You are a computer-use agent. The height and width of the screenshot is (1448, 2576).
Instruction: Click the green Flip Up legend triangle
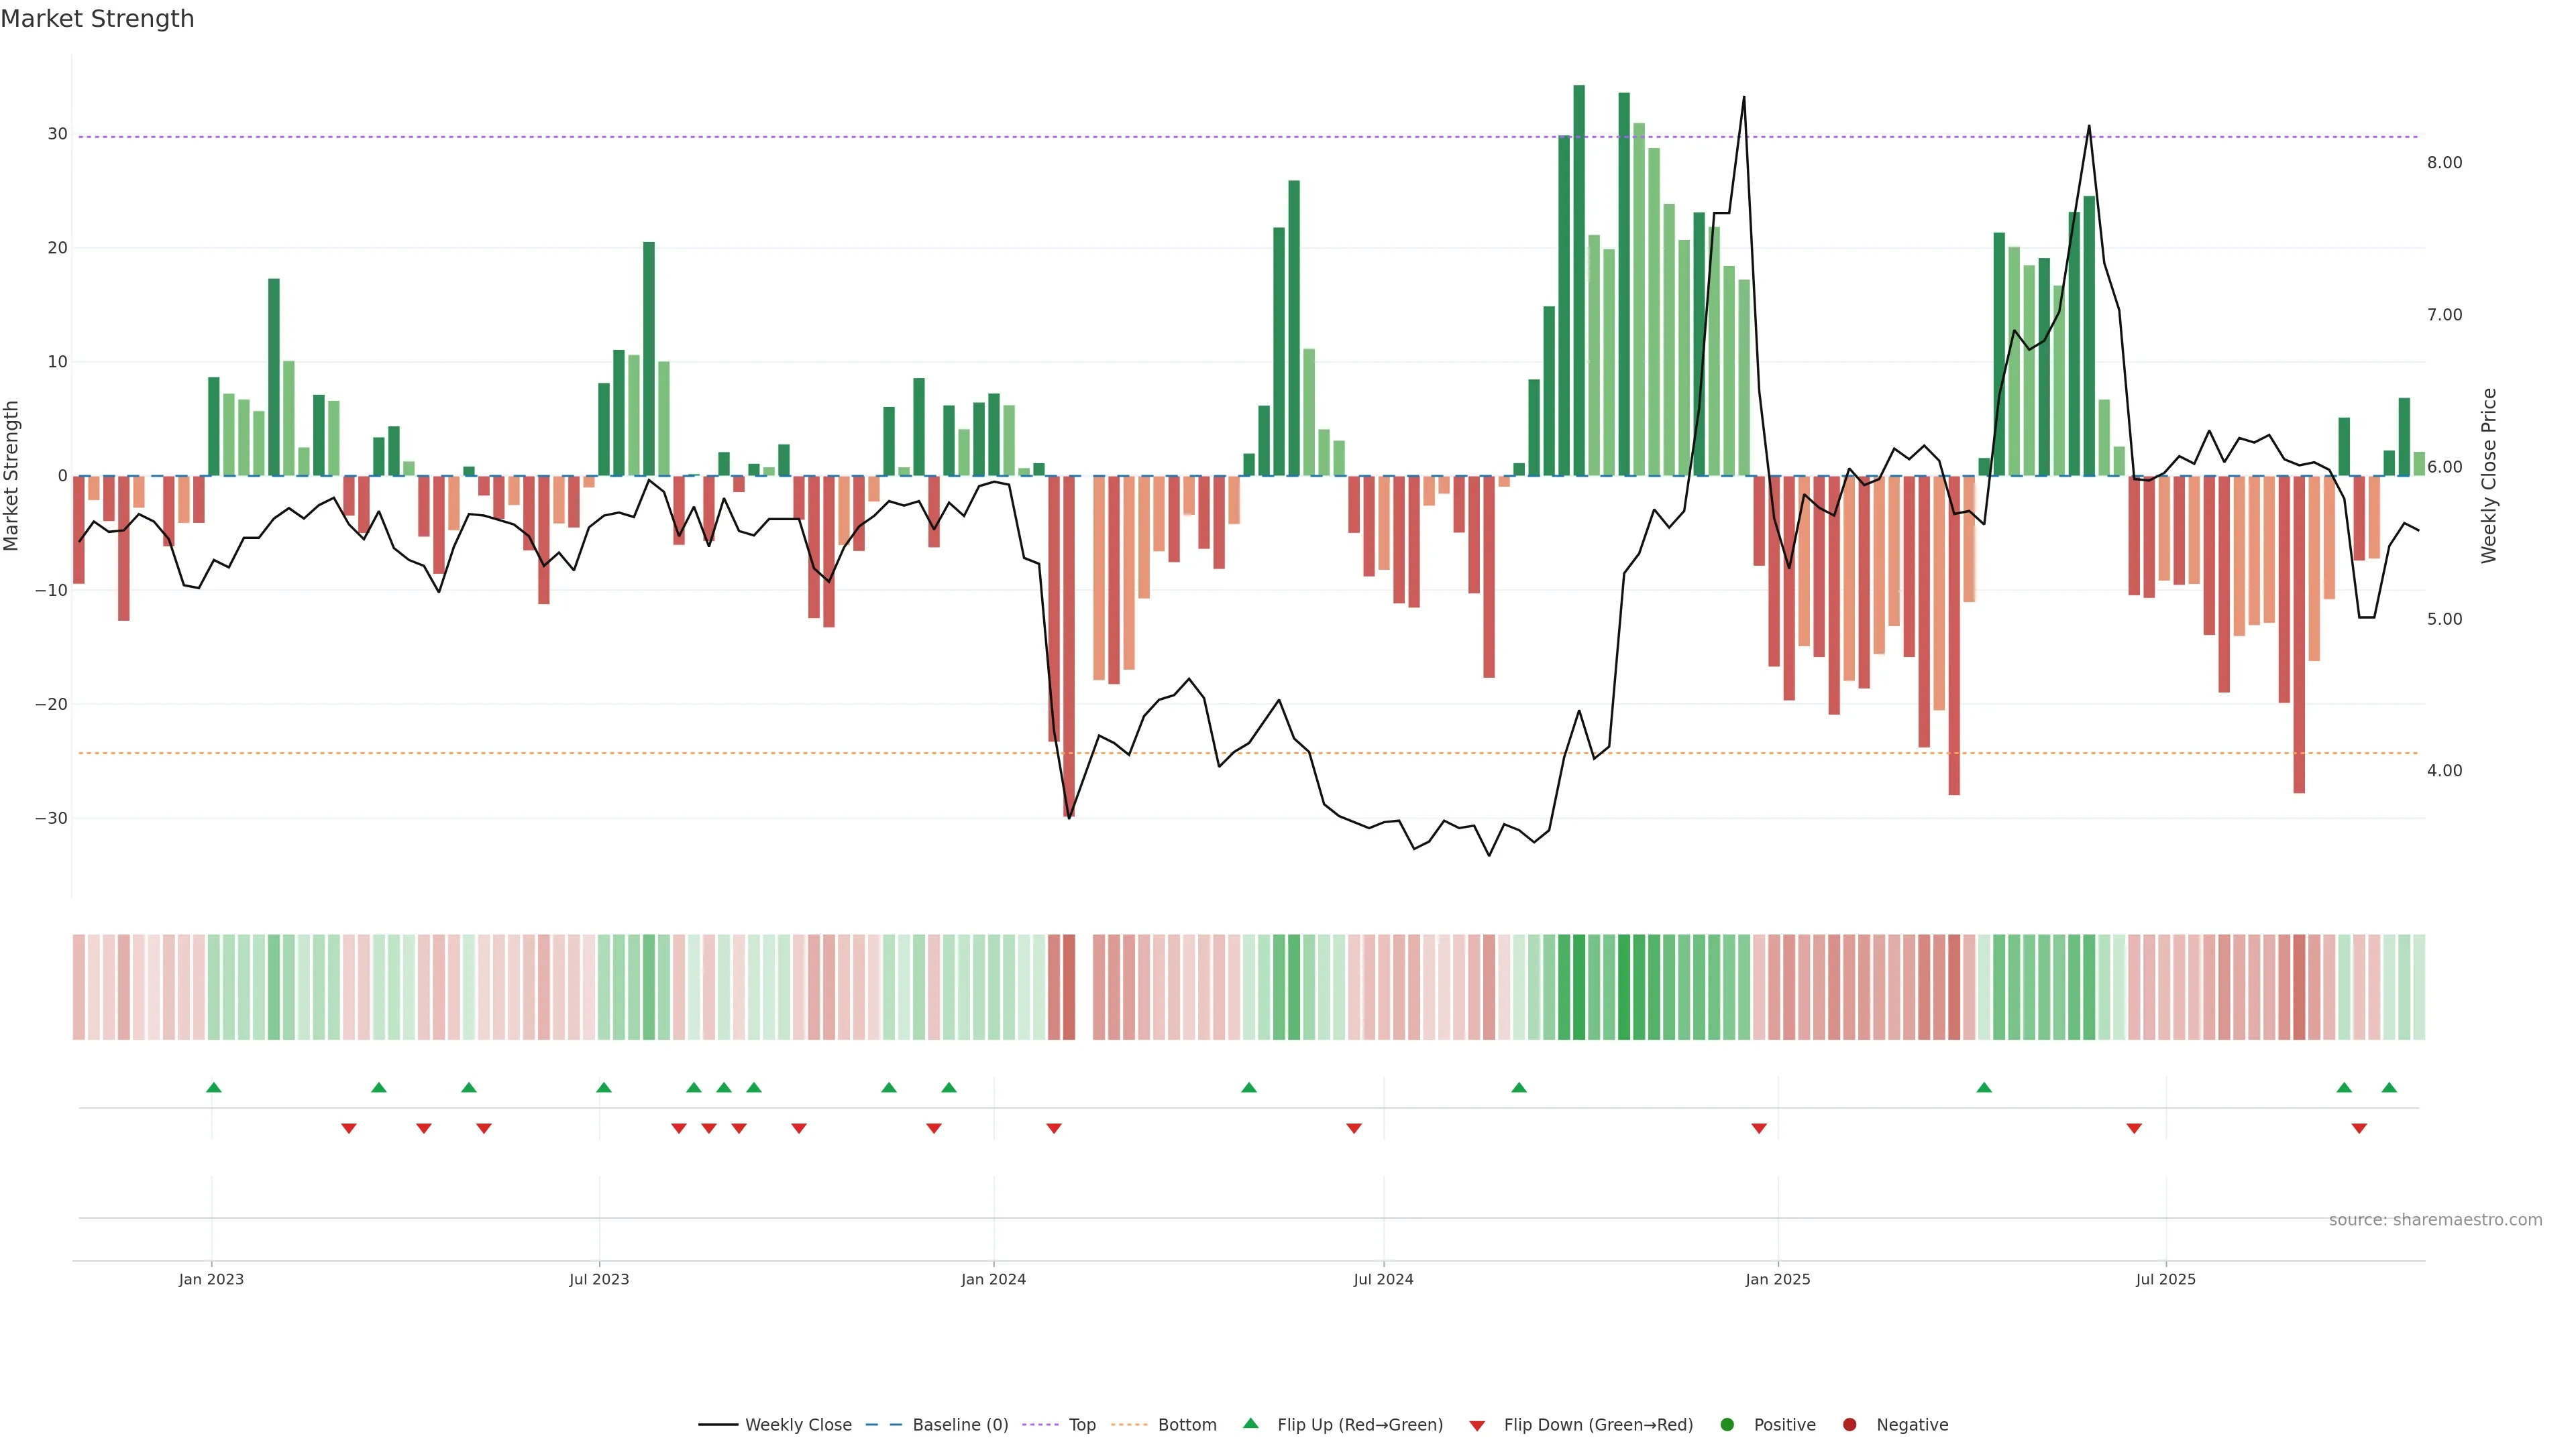point(1250,1424)
